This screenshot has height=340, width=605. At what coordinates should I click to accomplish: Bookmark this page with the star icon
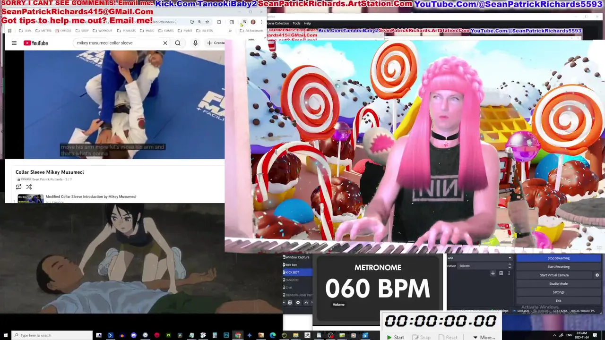click(207, 22)
